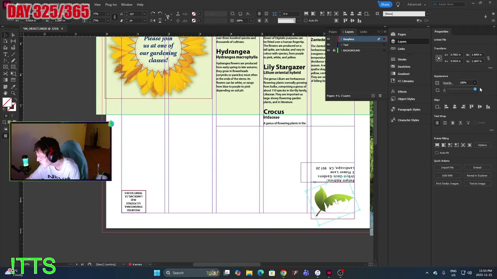Open the Effects panel
This screenshot has width=497, height=279.
pos(402,91)
